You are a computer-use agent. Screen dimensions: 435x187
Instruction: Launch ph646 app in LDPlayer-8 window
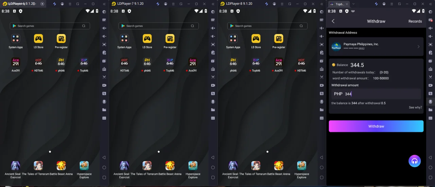pos(233,62)
